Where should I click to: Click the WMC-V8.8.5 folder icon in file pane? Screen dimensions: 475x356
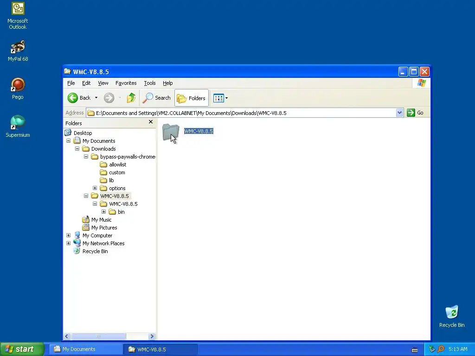point(171,132)
